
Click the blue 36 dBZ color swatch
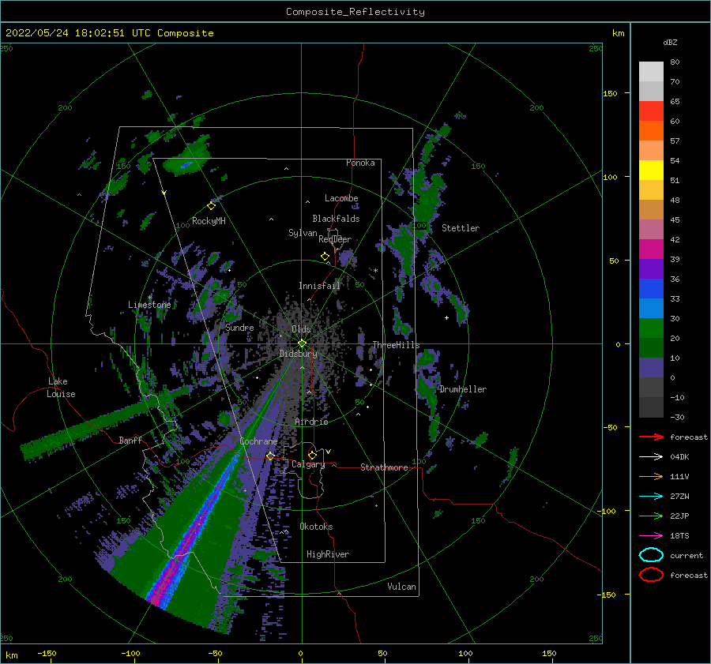(x=651, y=288)
